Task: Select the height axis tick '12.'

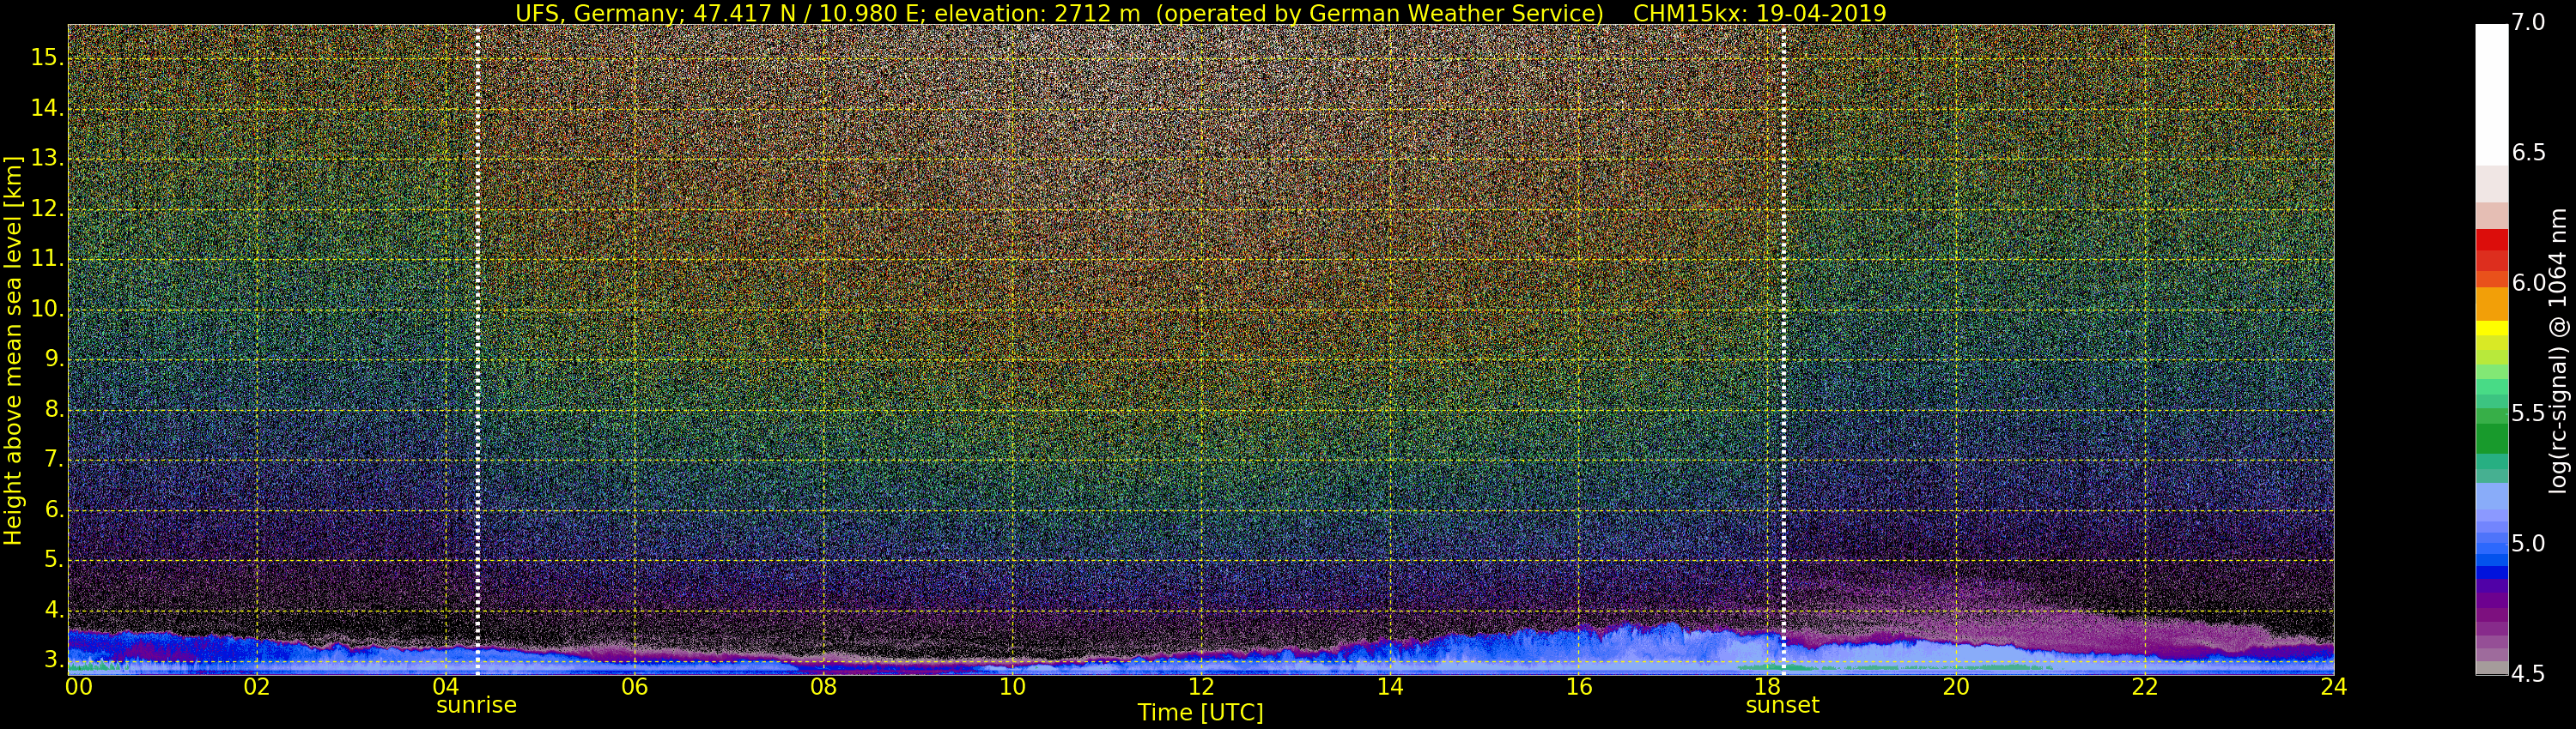Action: pyautogui.click(x=46, y=208)
